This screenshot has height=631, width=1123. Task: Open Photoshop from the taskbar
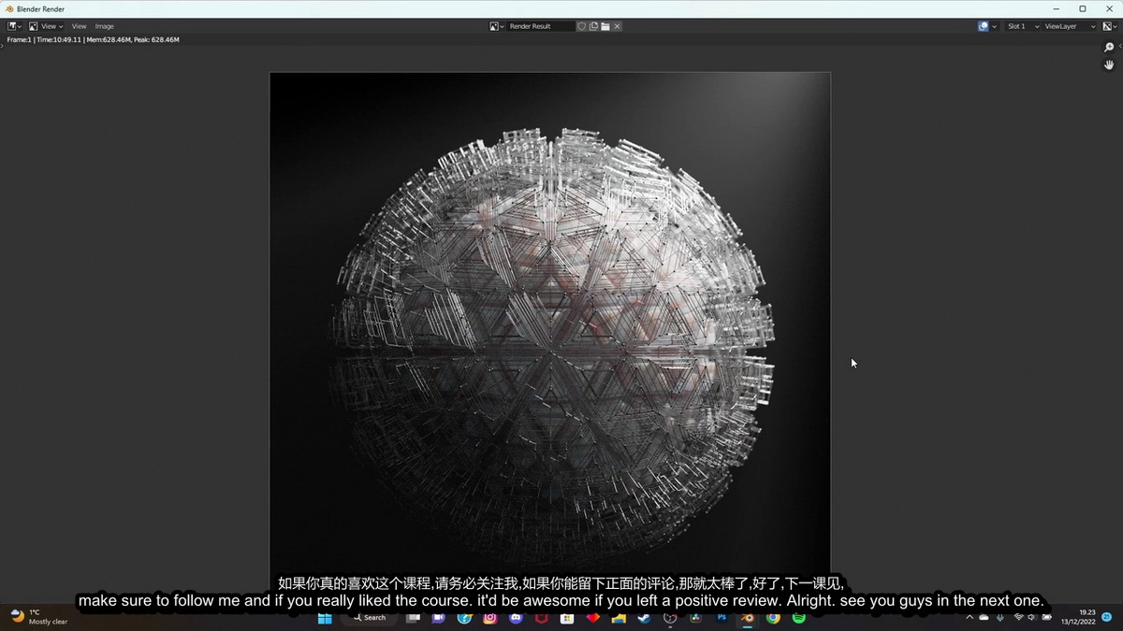[722, 618]
